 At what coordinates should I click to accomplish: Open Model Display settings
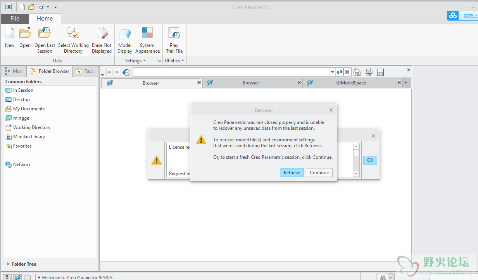125,40
